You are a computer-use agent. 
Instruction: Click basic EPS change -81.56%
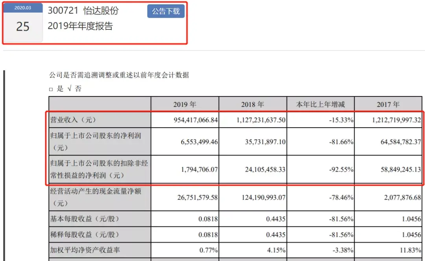(x=320, y=219)
